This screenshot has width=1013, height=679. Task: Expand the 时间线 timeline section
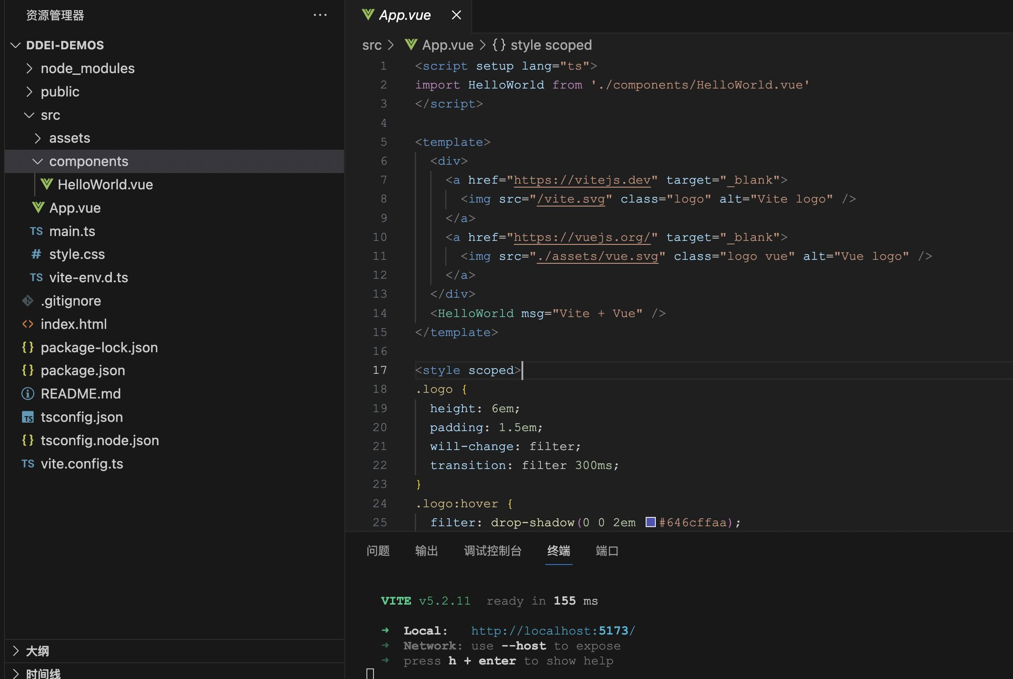tap(16, 674)
